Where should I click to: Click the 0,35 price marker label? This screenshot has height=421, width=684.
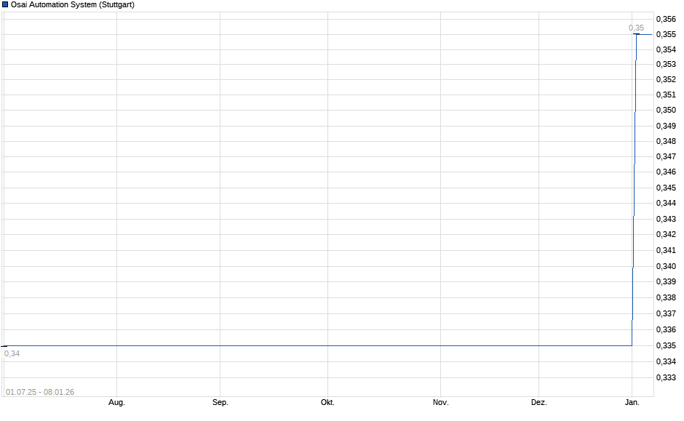pyautogui.click(x=635, y=28)
